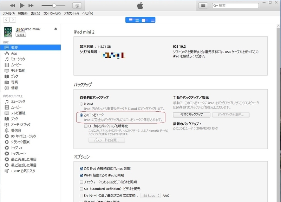Open the コントロール(C) menu
Screen dimensions: 281x202
click(x=52, y=13)
